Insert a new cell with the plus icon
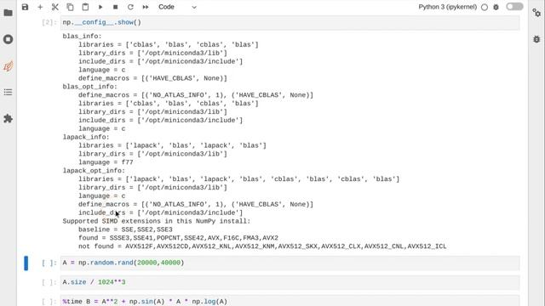 40,7
